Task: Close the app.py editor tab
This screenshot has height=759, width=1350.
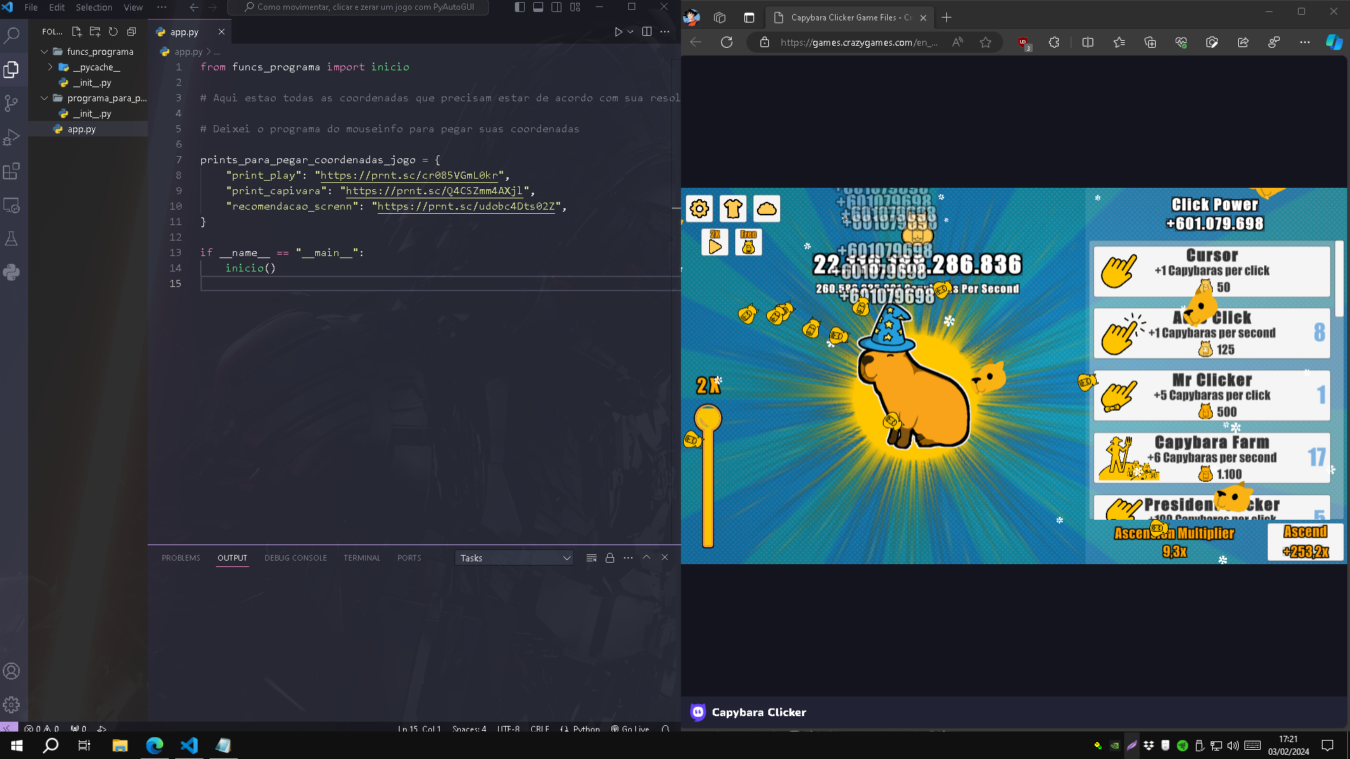Action: [222, 32]
